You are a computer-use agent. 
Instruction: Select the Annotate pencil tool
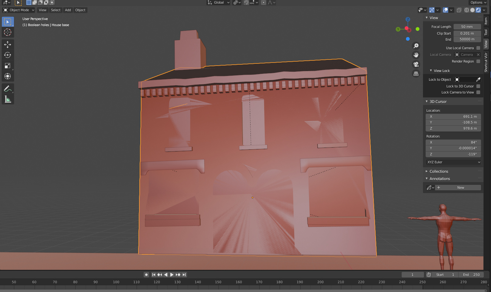tap(8, 89)
